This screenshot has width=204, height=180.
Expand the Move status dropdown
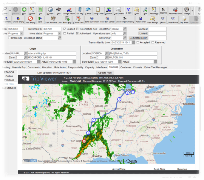60,33
